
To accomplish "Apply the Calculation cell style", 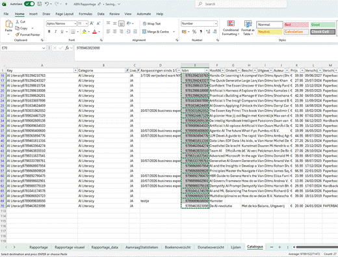I will tap(296, 32).
